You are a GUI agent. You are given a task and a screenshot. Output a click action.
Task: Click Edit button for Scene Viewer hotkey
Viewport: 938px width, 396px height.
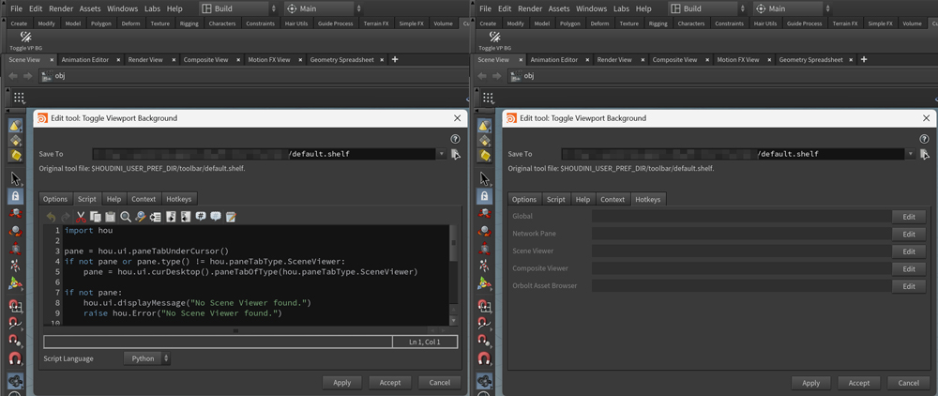[x=908, y=251]
